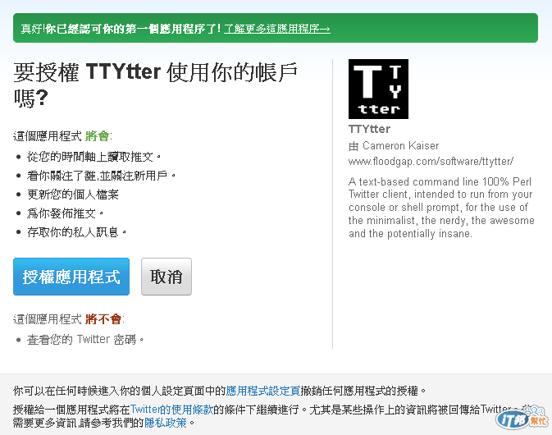Click the 由 Cameron Kaiser author text
The image size is (552, 435).
[394, 145]
